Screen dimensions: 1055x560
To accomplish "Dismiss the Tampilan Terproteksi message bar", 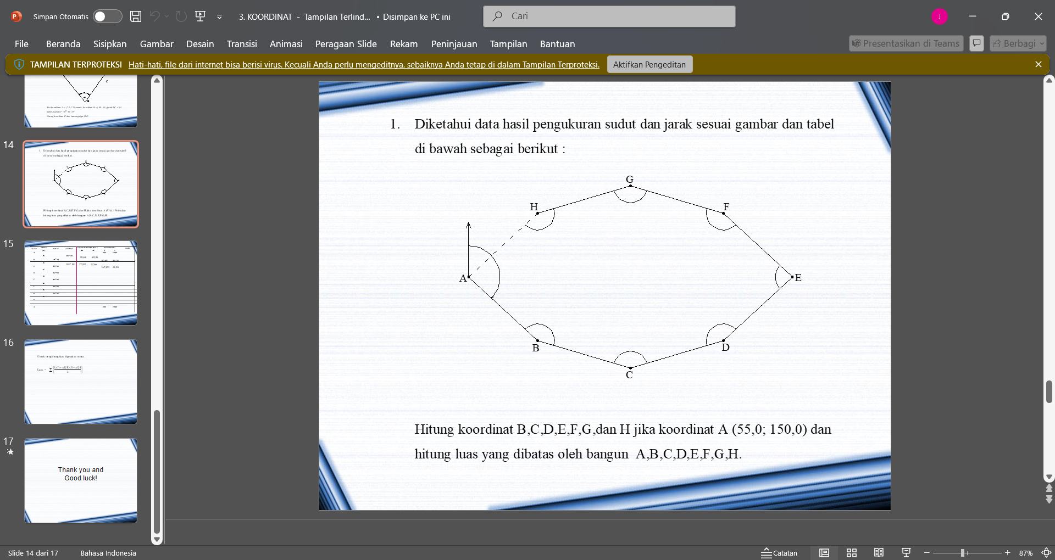I will (x=1039, y=64).
